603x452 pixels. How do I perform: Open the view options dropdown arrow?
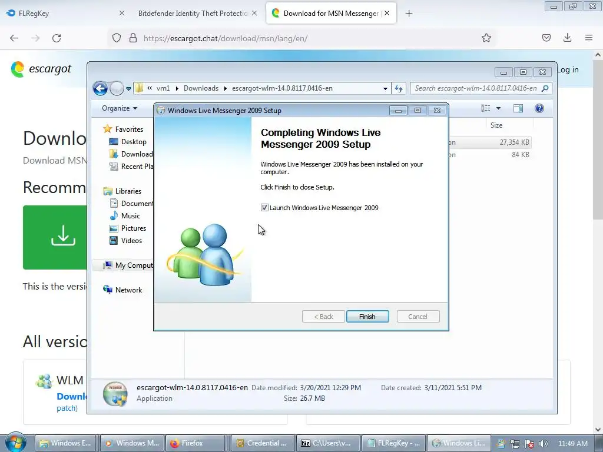(x=498, y=108)
